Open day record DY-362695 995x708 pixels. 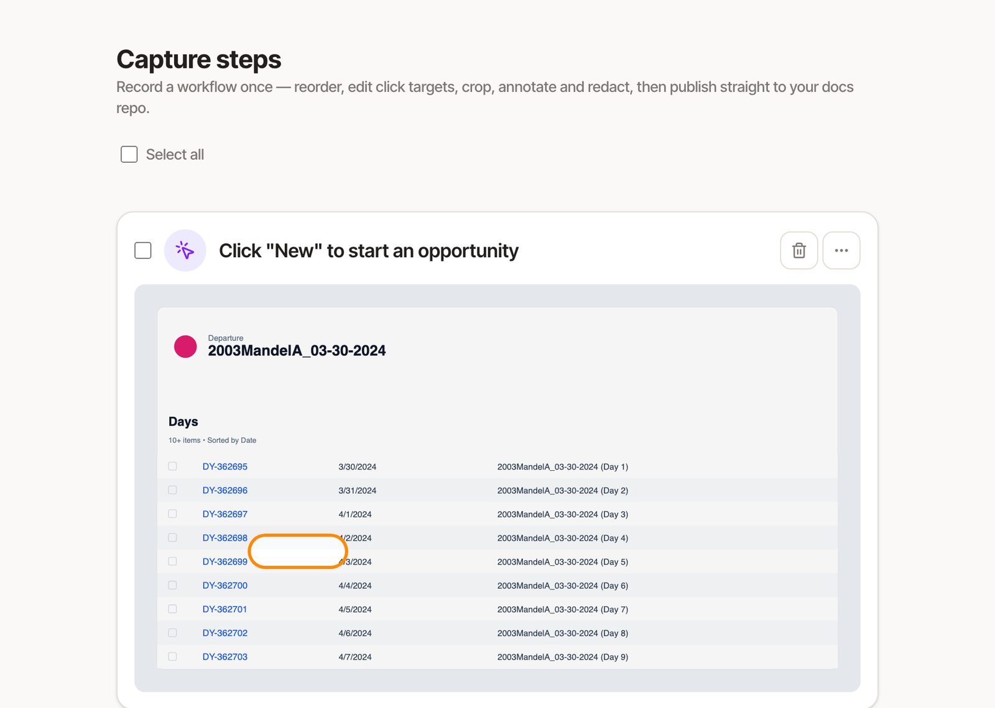click(224, 466)
